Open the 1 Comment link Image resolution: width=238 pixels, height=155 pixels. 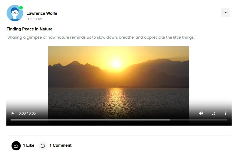point(60,145)
